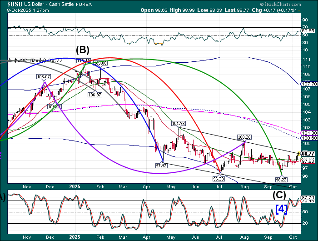
Task: Click the 96.38 July low label
Action: pos(219,179)
